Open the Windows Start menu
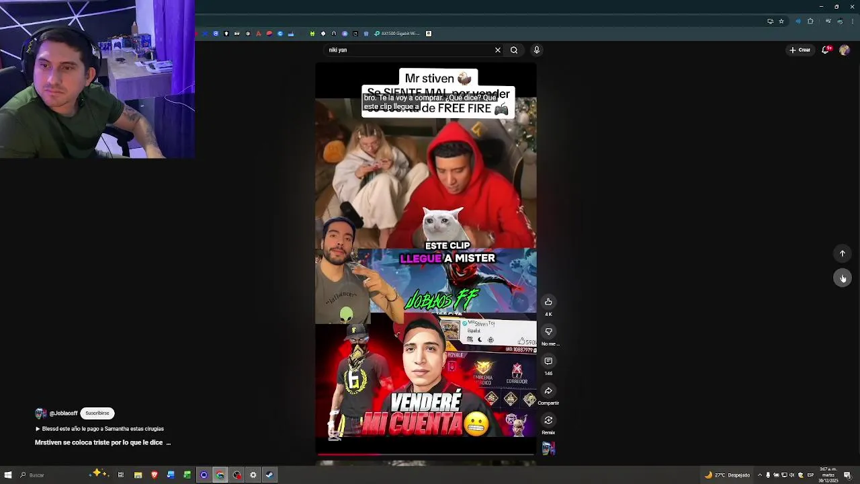Image resolution: width=860 pixels, height=484 pixels. point(8,475)
